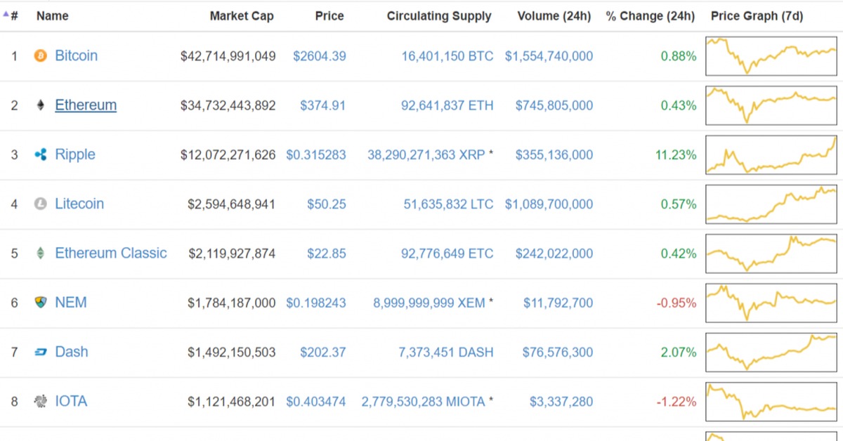Click the Ethereum diamond logo icon
The width and height of the screenshot is (843, 441).
(x=41, y=105)
